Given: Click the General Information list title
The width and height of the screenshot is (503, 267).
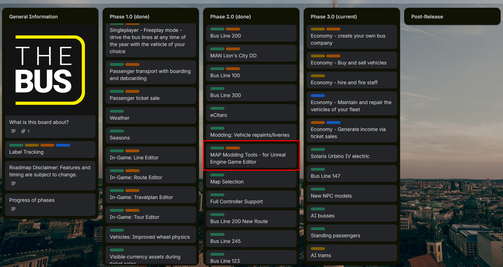Looking at the screenshot, I should tap(33, 17).
